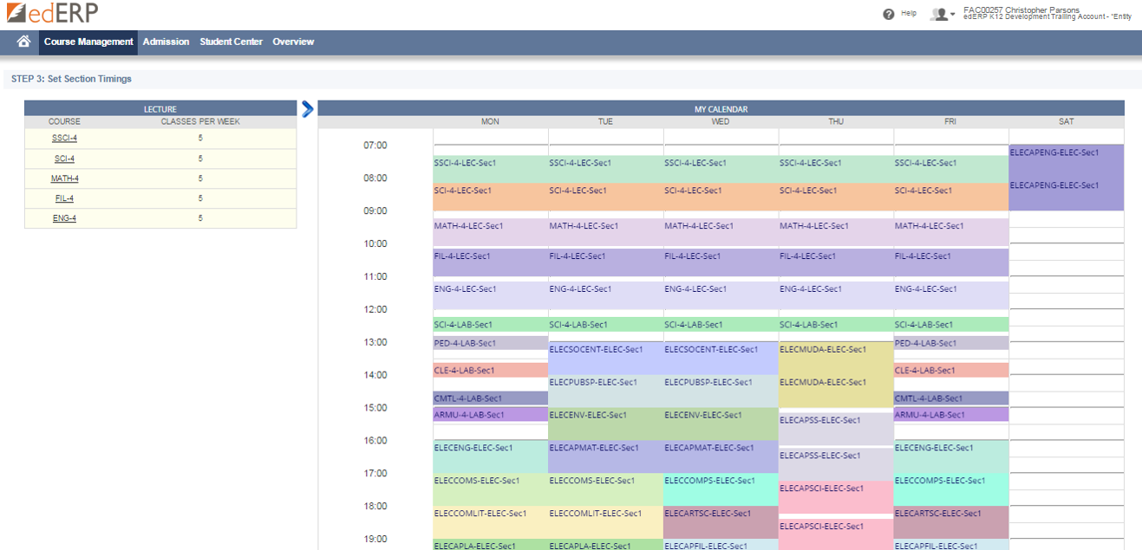This screenshot has width=1142, height=550.
Task: Select Monday ELECCOMLIT-ELEC-Sec1 block
Action: (x=491, y=523)
